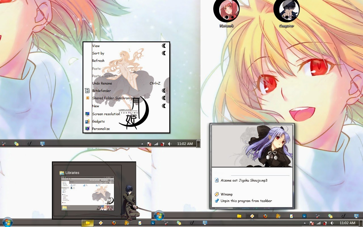Open the Network desktop icon
Screen dimensions: 363x227
[x=226, y=13]
